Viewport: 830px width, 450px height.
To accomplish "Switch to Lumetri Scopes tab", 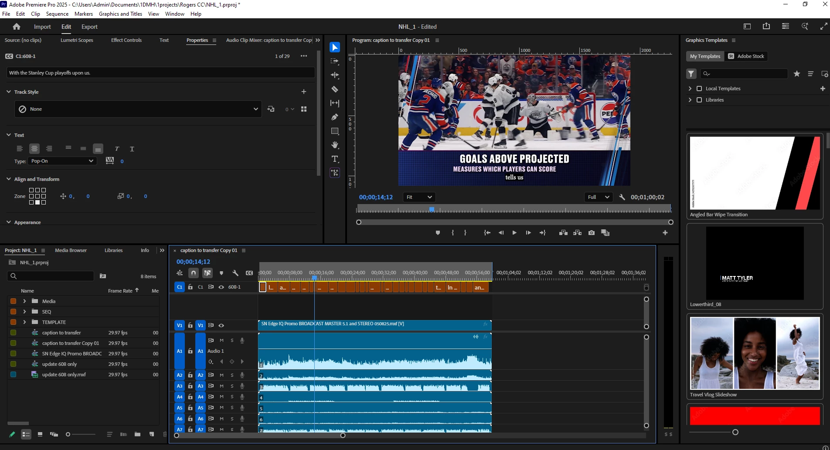I will coord(77,40).
